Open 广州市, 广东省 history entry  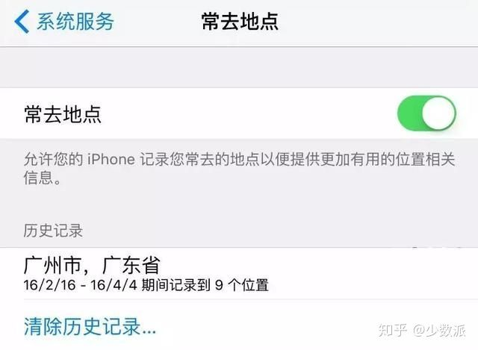[239, 273]
